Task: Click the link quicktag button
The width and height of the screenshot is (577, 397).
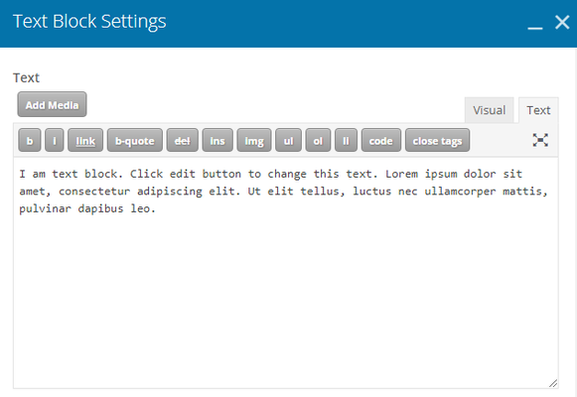Action: pyautogui.click(x=85, y=140)
